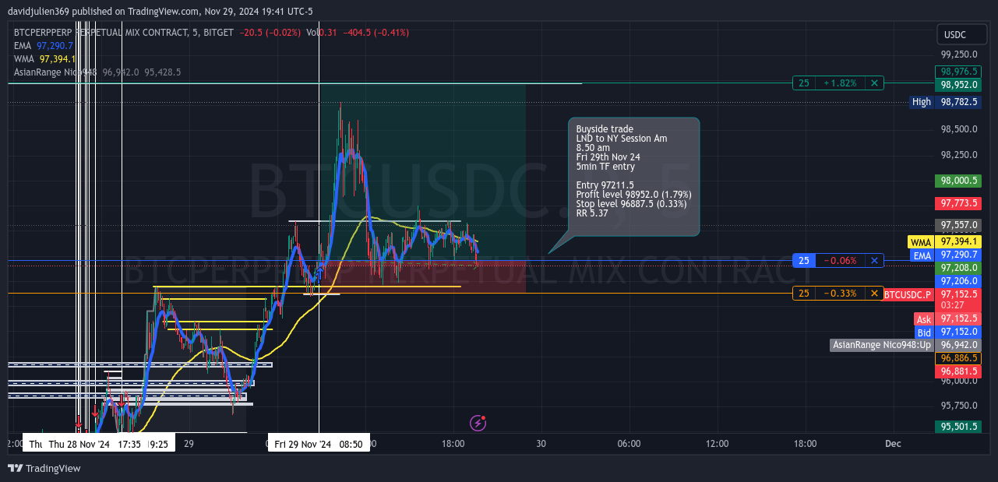The width and height of the screenshot is (998, 482).
Task: Click the Thu 28 Nov '24 17:35 date marker
Action: [x=94, y=444]
